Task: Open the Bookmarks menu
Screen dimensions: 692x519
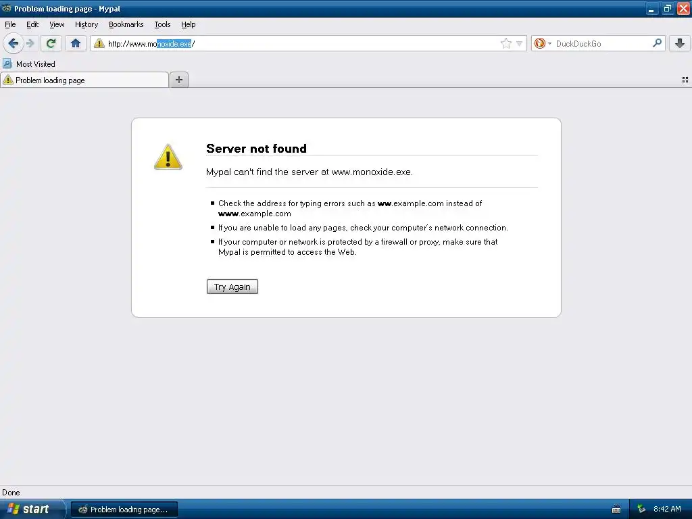Action: click(126, 24)
